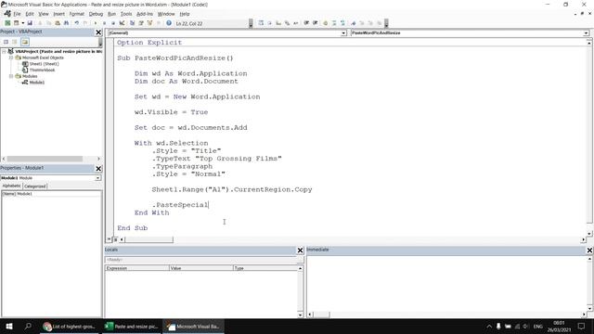Open the Insert menu

(58, 14)
